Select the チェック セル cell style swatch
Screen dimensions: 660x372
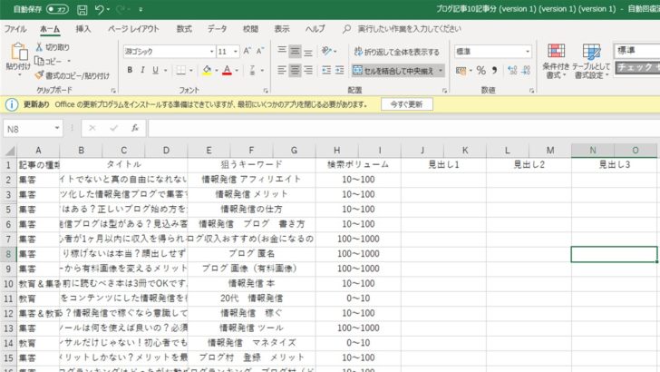click(x=637, y=67)
